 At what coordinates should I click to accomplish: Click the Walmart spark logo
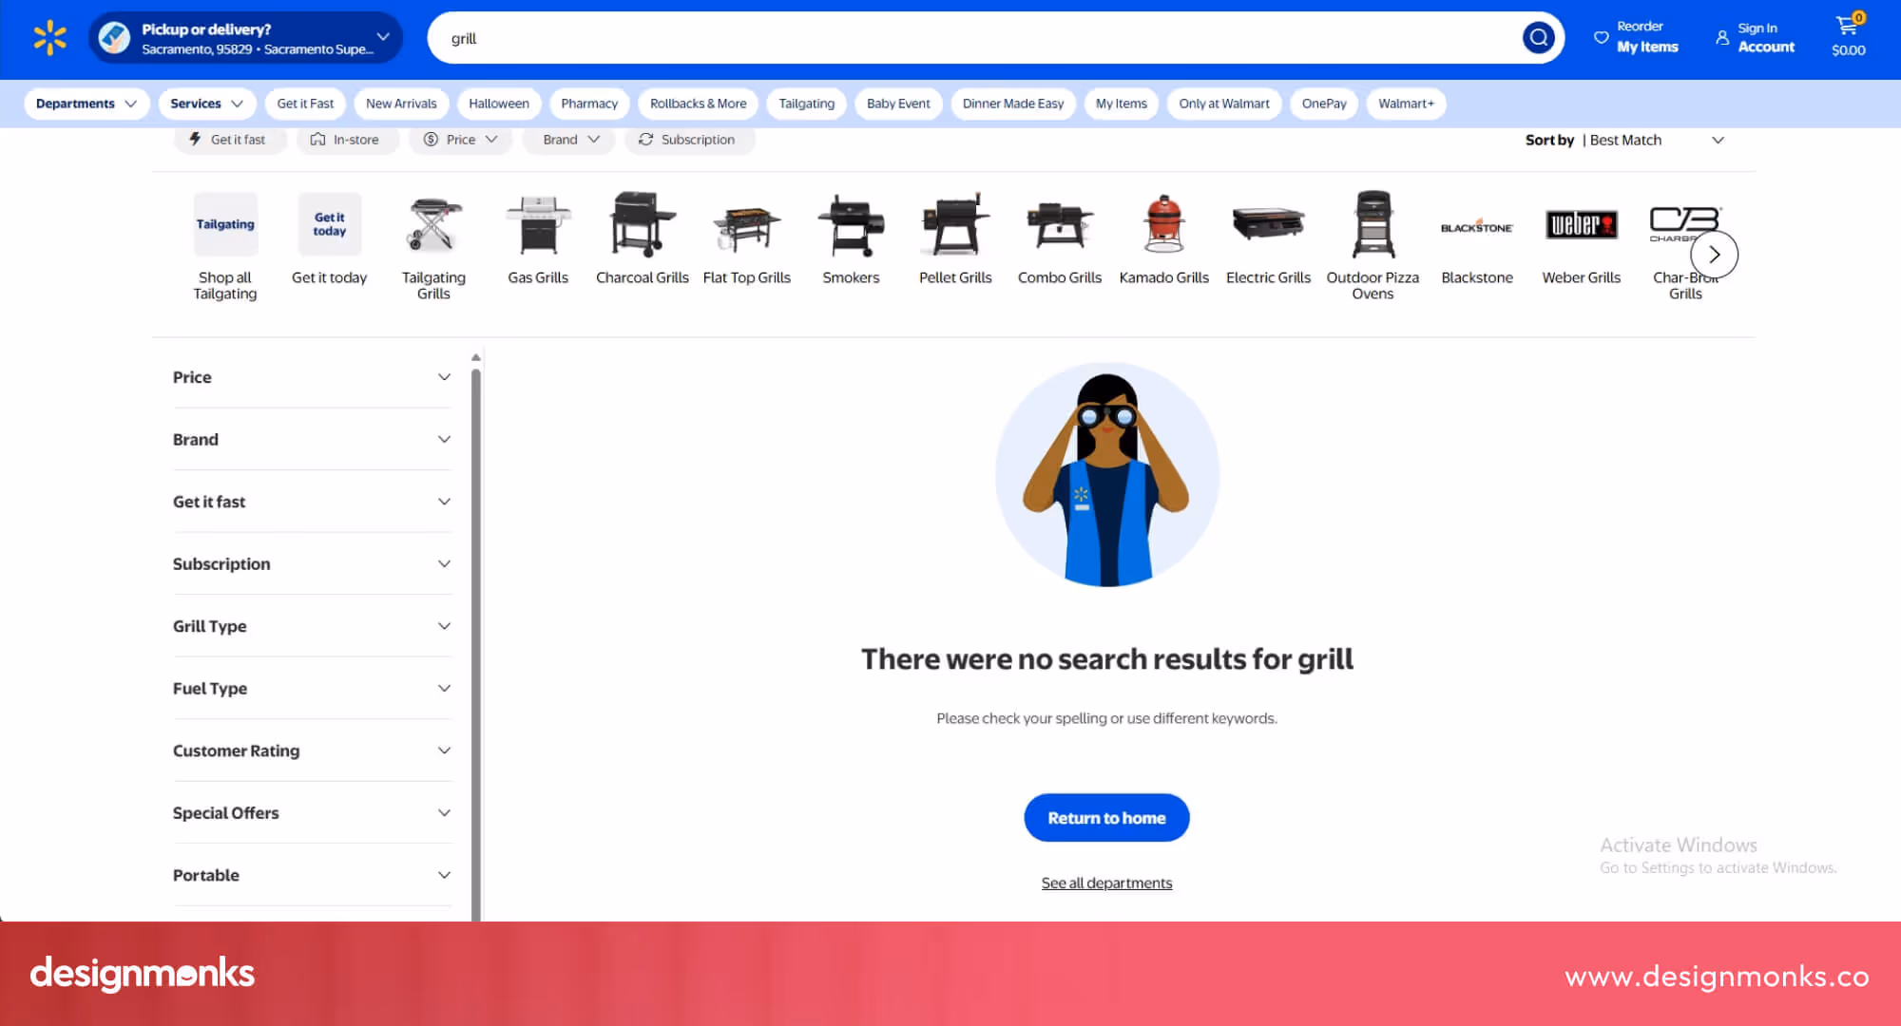click(x=48, y=37)
